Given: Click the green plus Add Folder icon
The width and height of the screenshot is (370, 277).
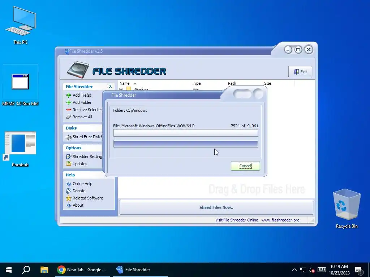Looking at the screenshot, I should [x=69, y=102].
